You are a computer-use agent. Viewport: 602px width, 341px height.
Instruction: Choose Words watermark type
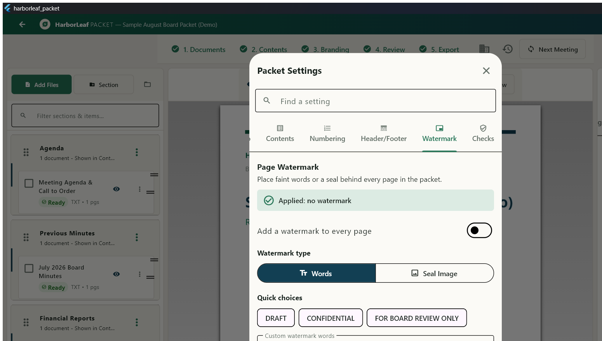pyautogui.click(x=316, y=273)
